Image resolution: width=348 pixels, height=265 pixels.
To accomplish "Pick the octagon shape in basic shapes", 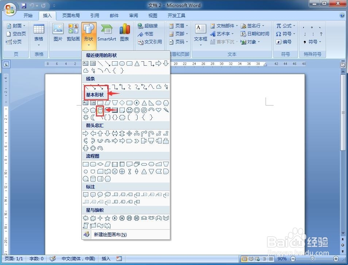I will point(137,103).
